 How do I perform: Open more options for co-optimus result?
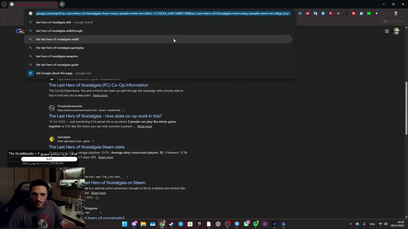click(125, 79)
